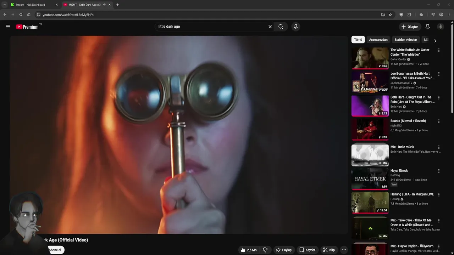This screenshot has height=255, width=454.
Task: Open browser home page
Action: tap(29, 15)
